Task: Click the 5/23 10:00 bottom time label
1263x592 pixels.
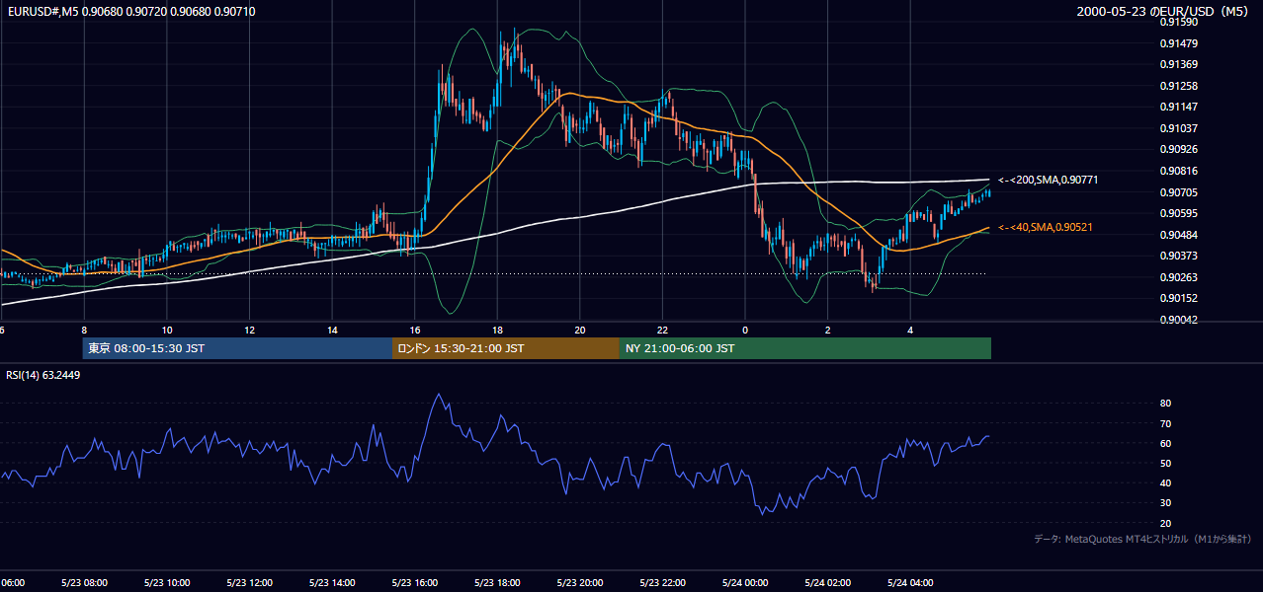Action: [167, 582]
